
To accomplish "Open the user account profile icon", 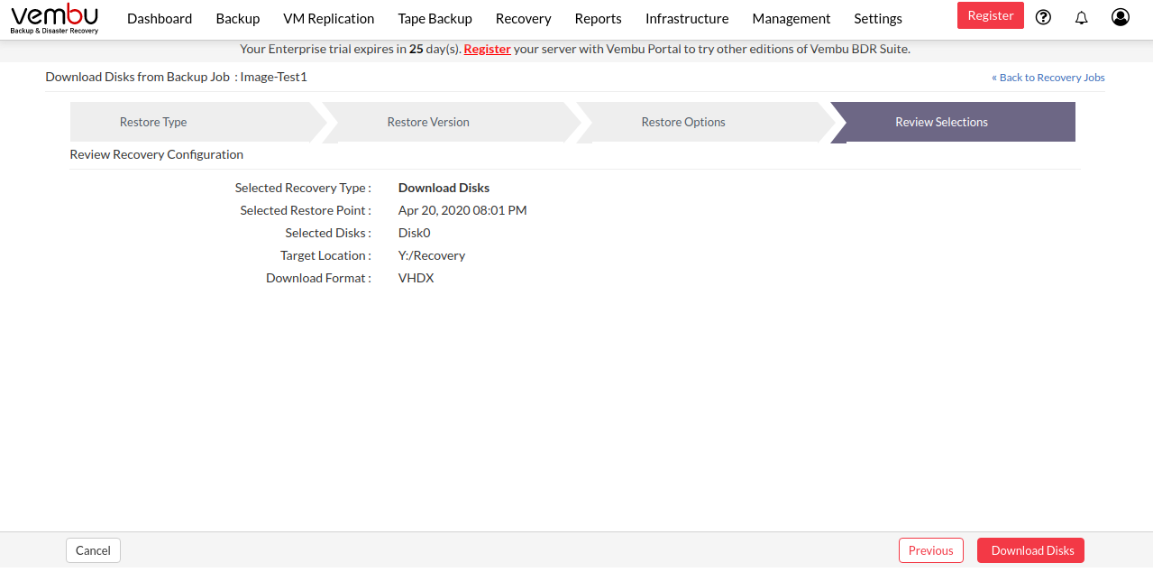I will pyautogui.click(x=1121, y=17).
